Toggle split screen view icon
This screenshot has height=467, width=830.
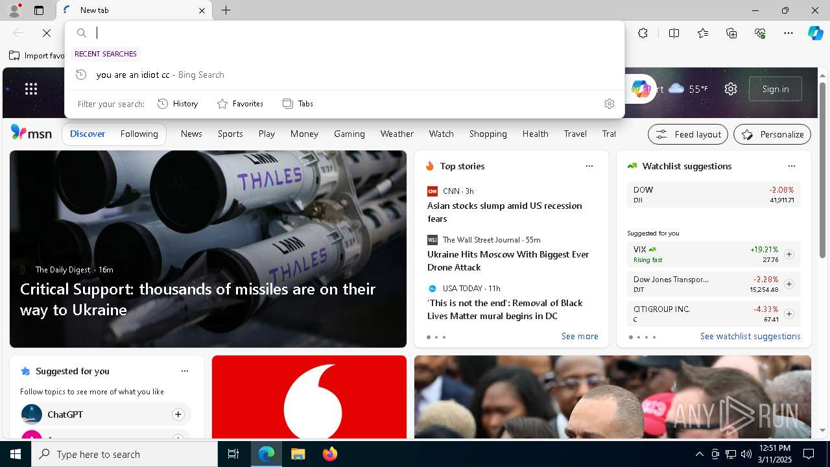click(x=674, y=33)
